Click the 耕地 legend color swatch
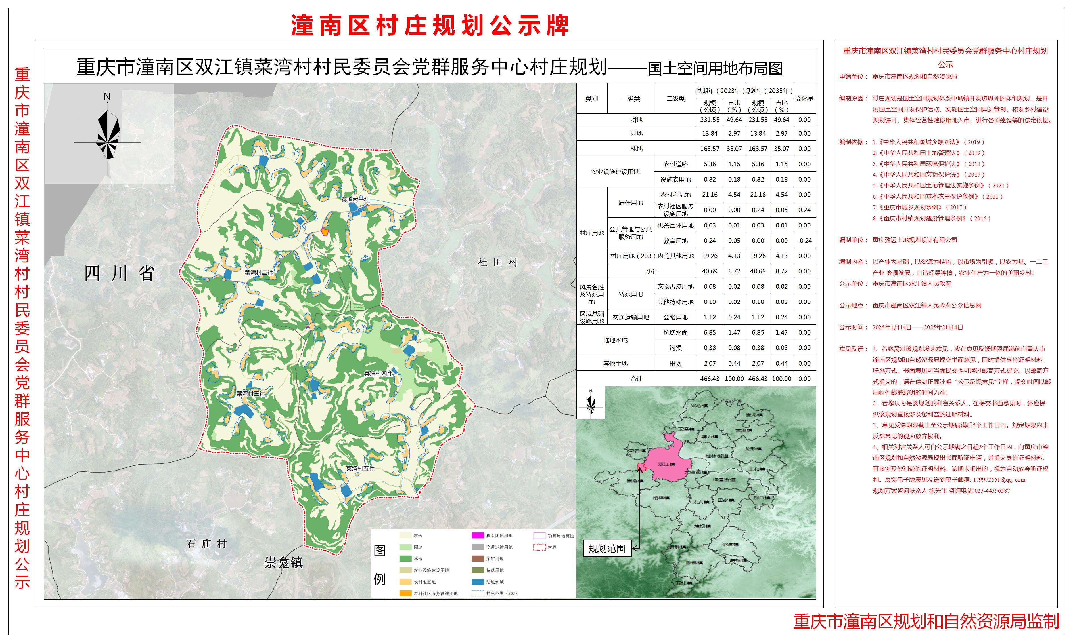The image size is (1073, 643). tap(405, 536)
